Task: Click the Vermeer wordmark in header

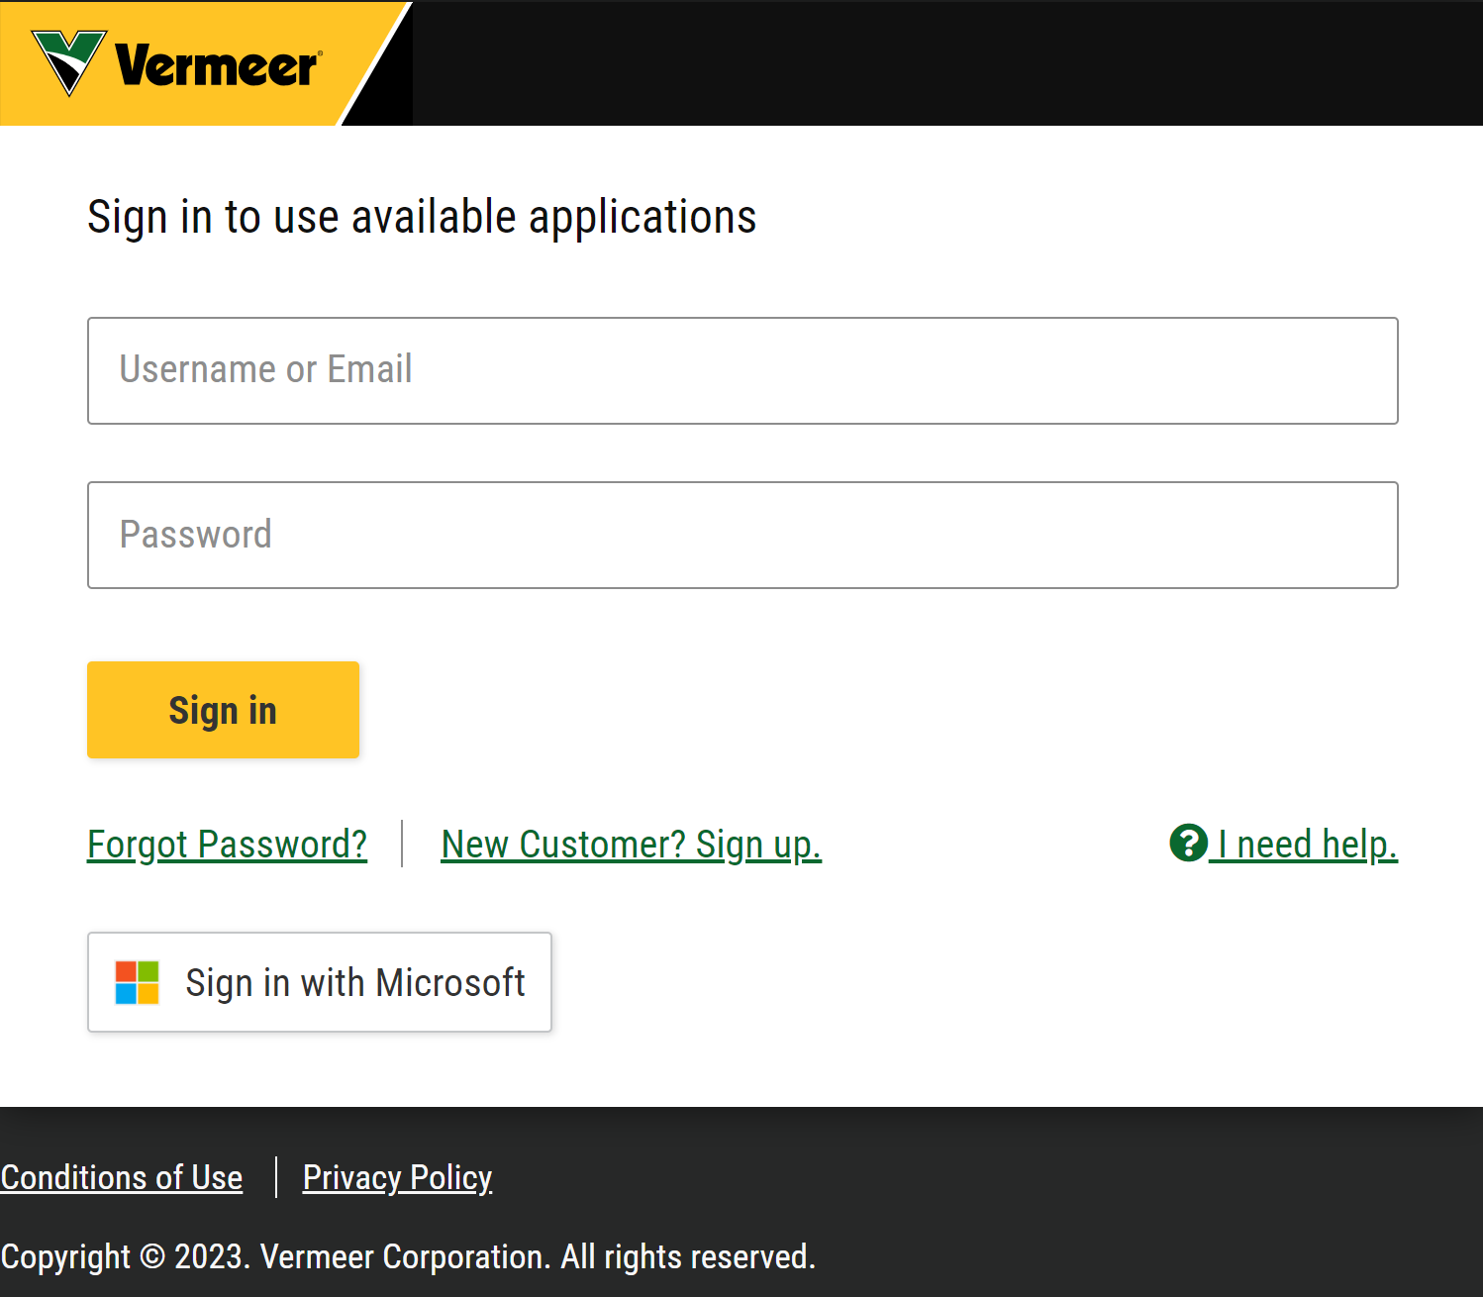Action: [218, 65]
